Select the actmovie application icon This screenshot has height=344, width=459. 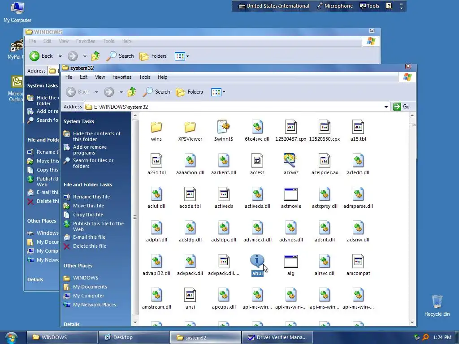pyautogui.click(x=291, y=194)
